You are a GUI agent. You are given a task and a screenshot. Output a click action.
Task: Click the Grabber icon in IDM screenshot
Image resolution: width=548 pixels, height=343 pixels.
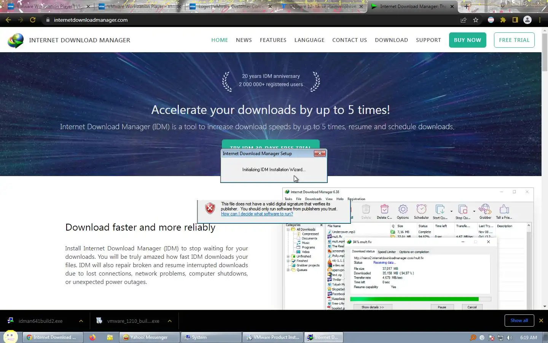click(485, 209)
